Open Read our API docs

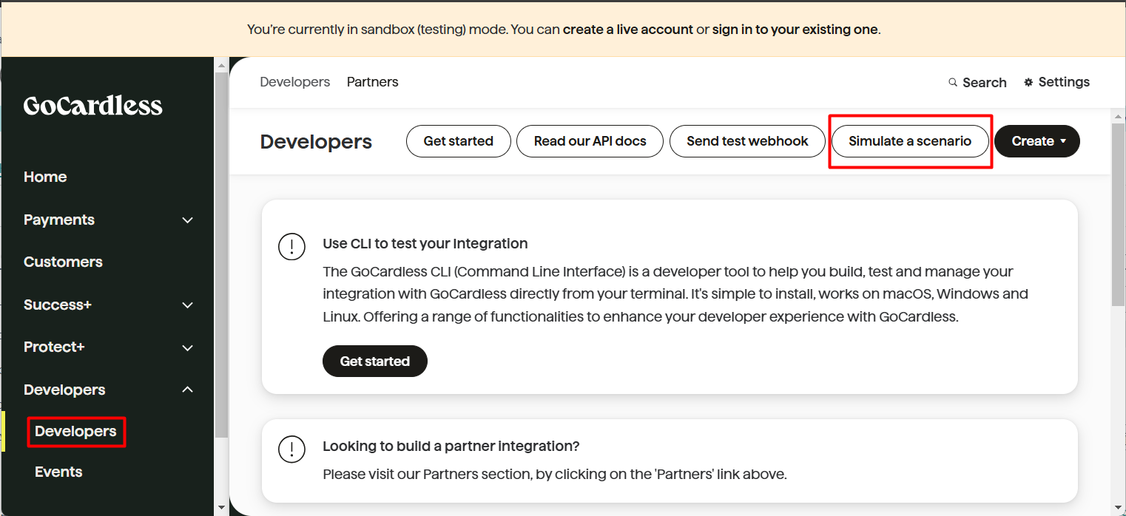[x=590, y=141]
